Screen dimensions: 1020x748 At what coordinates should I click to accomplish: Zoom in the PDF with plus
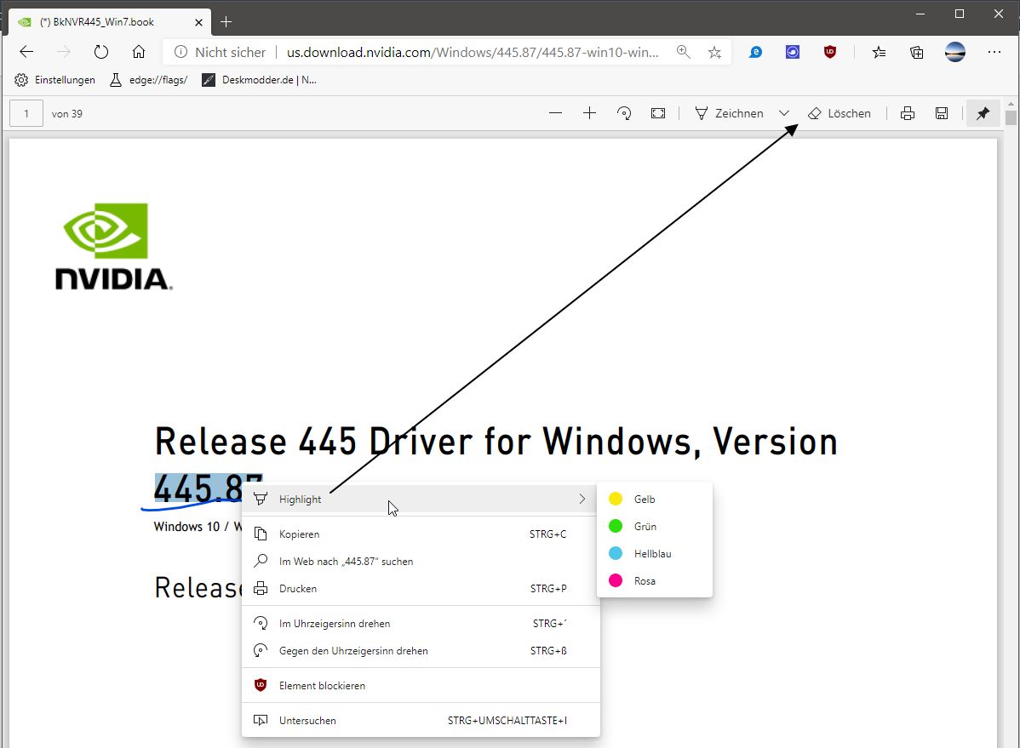point(589,113)
